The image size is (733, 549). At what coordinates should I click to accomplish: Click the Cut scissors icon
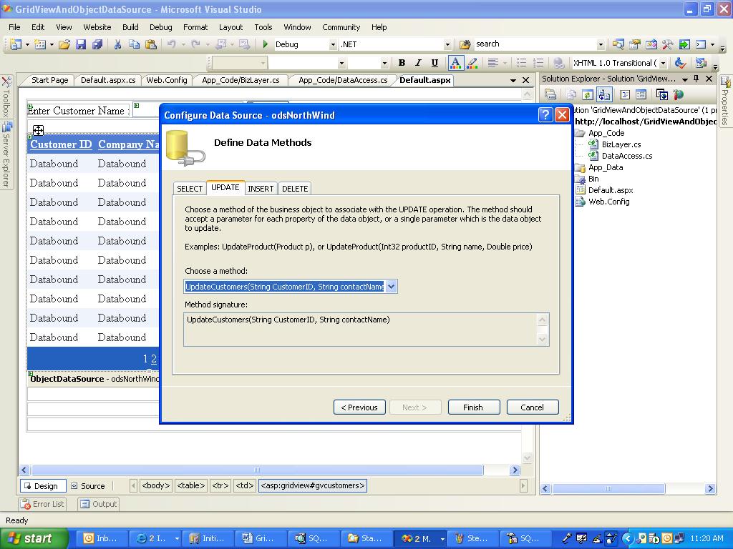118,44
